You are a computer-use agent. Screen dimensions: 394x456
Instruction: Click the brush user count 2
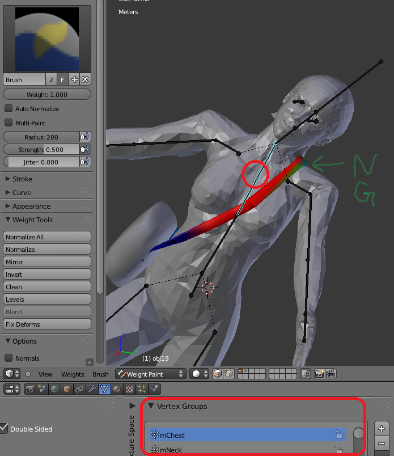(x=51, y=79)
